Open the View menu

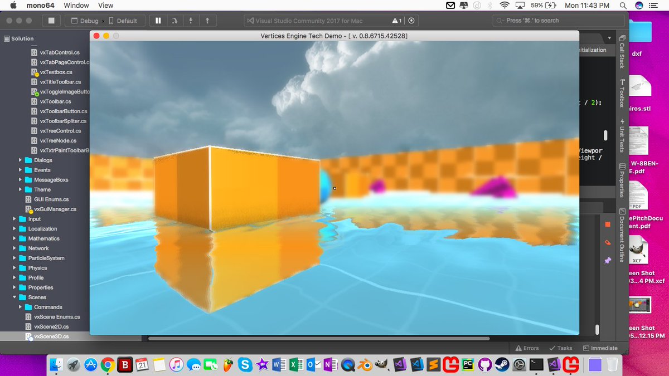click(106, 5)
